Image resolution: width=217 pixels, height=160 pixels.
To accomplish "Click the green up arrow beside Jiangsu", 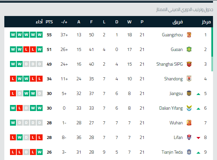I will point(198,94).
